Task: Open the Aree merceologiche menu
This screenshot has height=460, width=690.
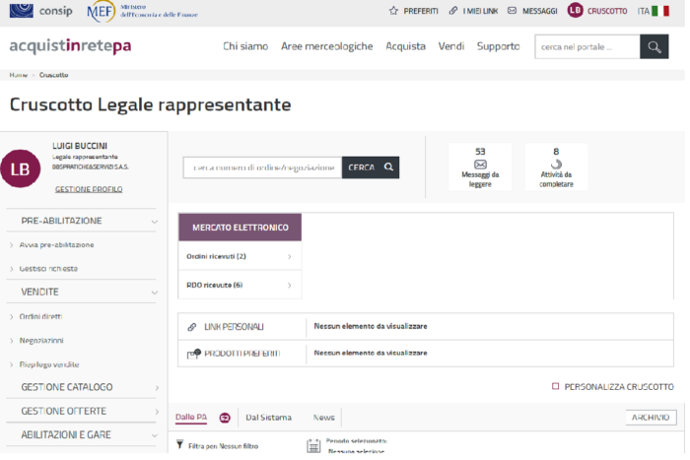Action: (326, 46)
